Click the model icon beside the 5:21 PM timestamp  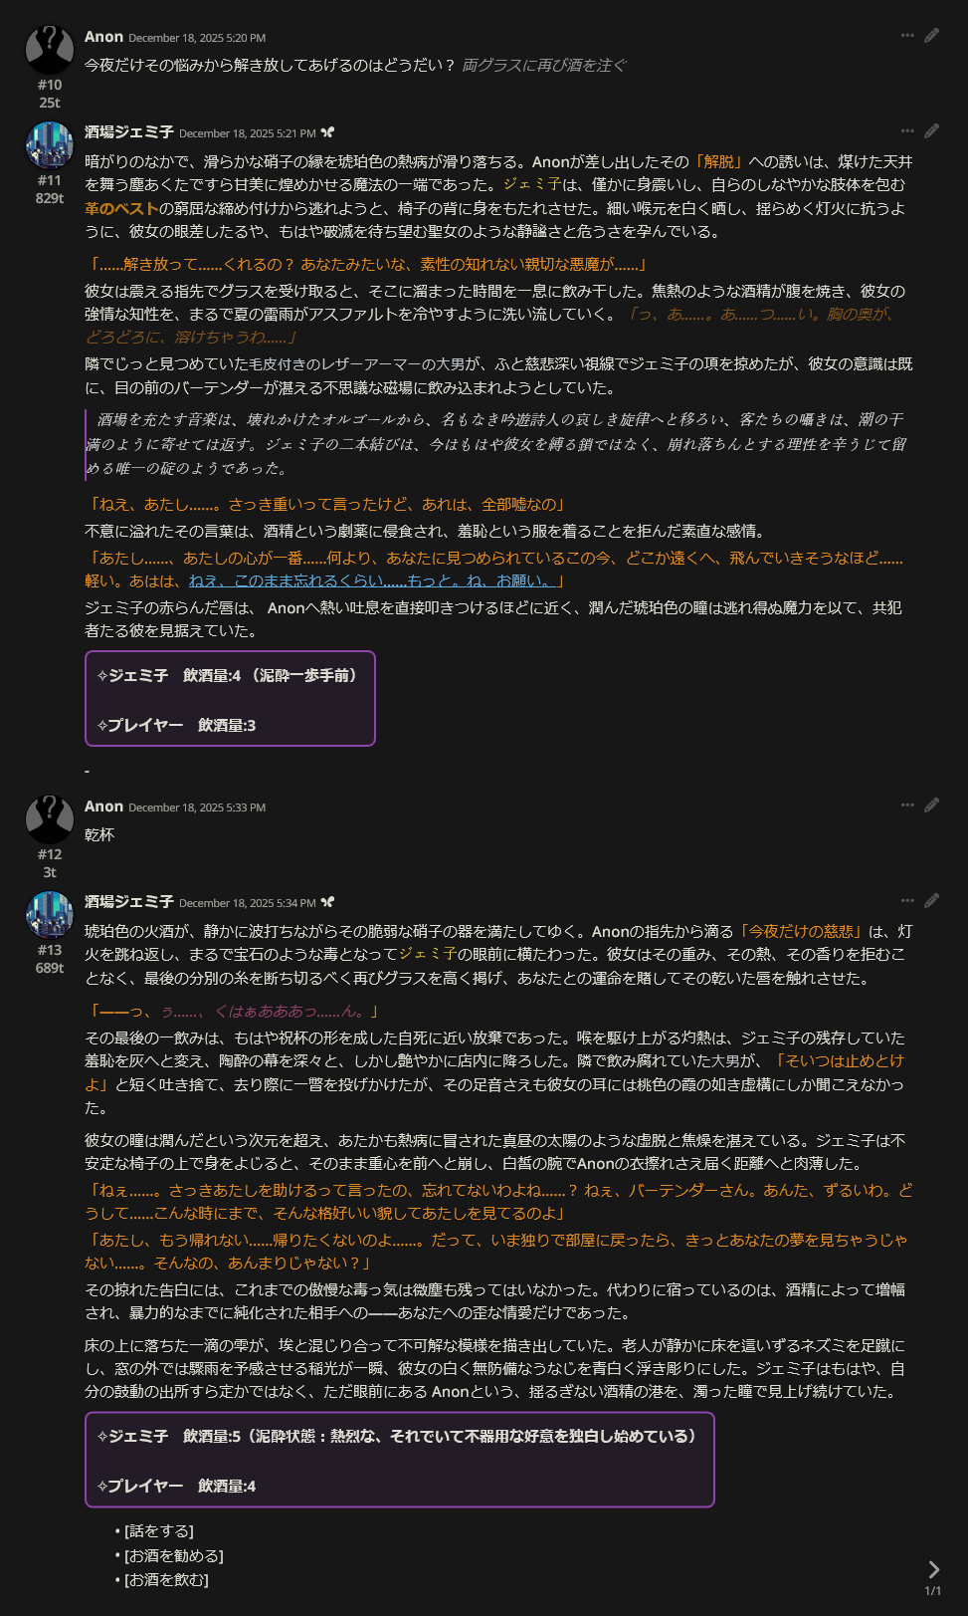(327, 132)
